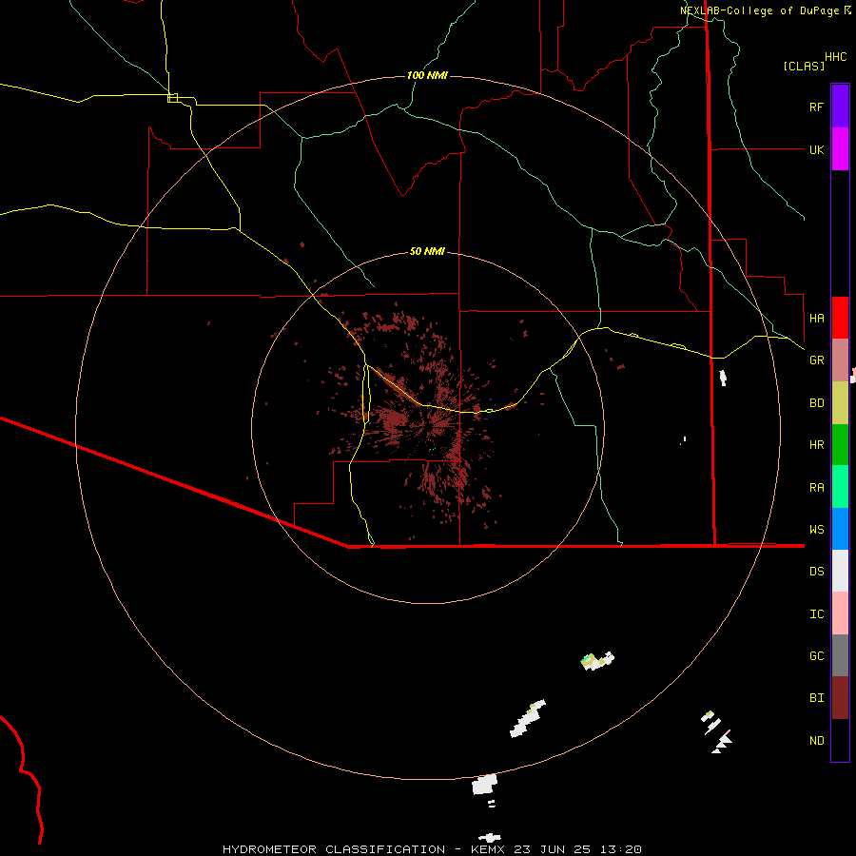Screen dimensions: 856x856
Task: Click the HA red legend swatch
Action: (x=840, y=318)
